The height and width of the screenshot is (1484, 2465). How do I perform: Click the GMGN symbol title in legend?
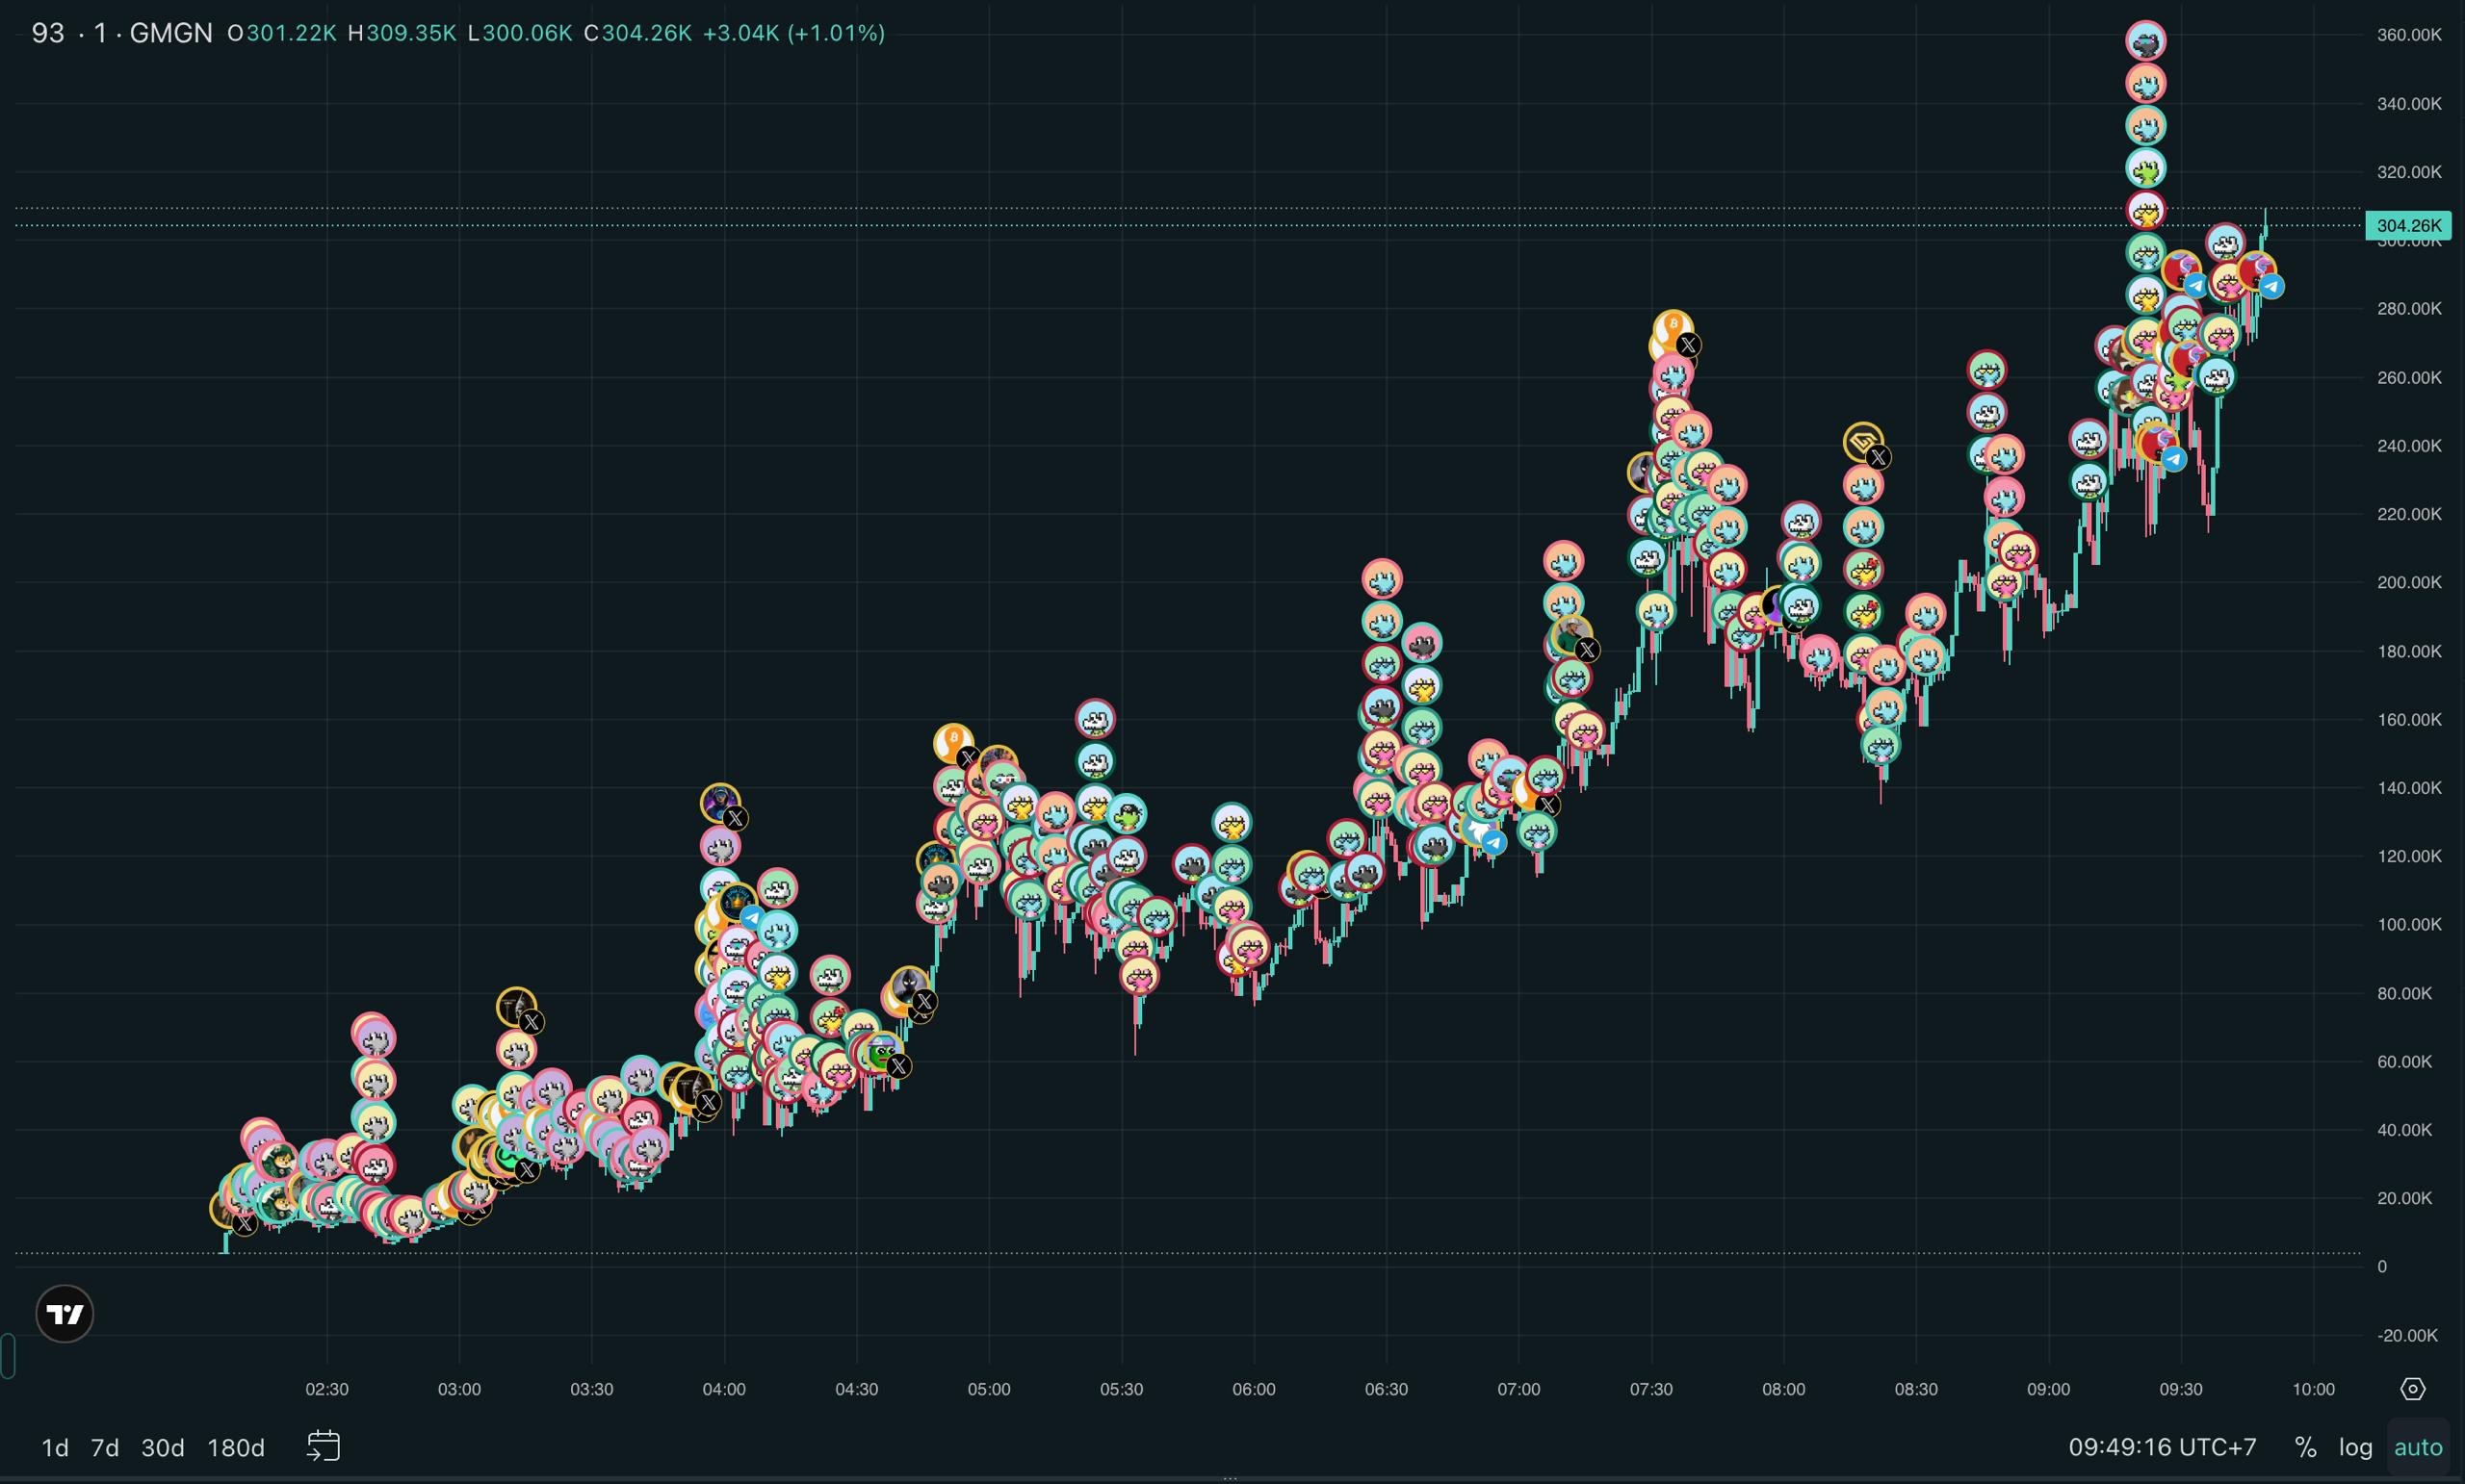click(170, 33)
